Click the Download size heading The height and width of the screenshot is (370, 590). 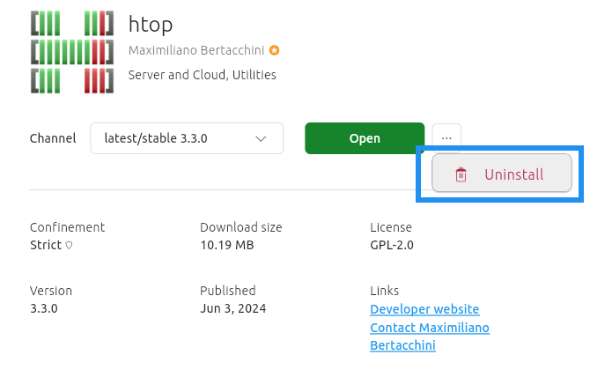point(240,227)
